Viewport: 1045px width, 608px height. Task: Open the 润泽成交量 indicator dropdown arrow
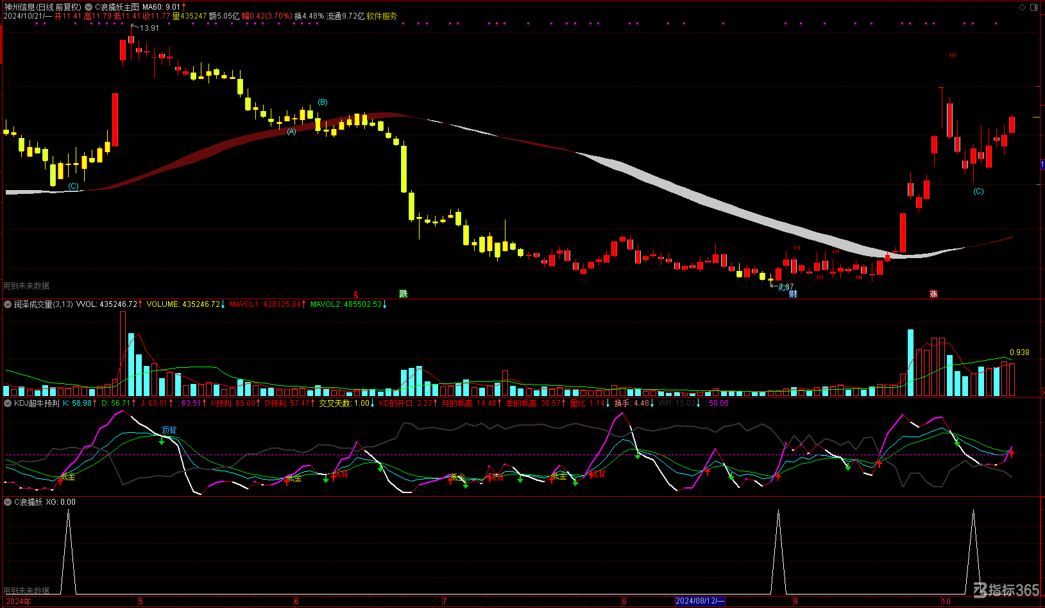tap(8, 304)
